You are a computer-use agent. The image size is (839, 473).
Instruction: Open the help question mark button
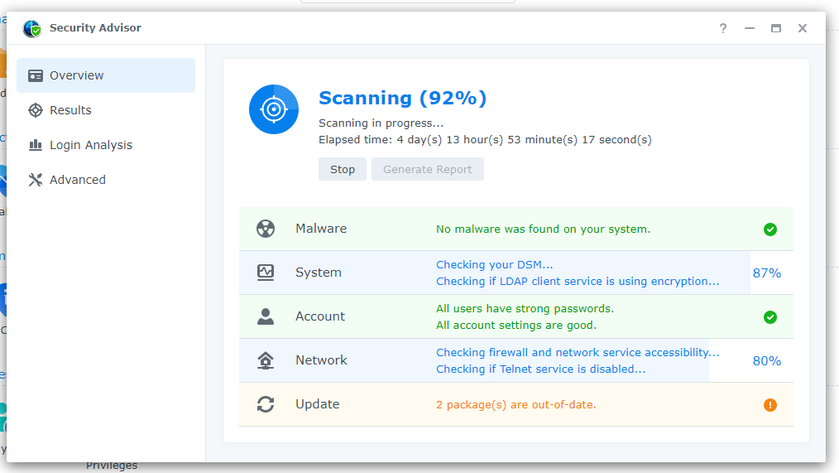click(x=723, y=28)
